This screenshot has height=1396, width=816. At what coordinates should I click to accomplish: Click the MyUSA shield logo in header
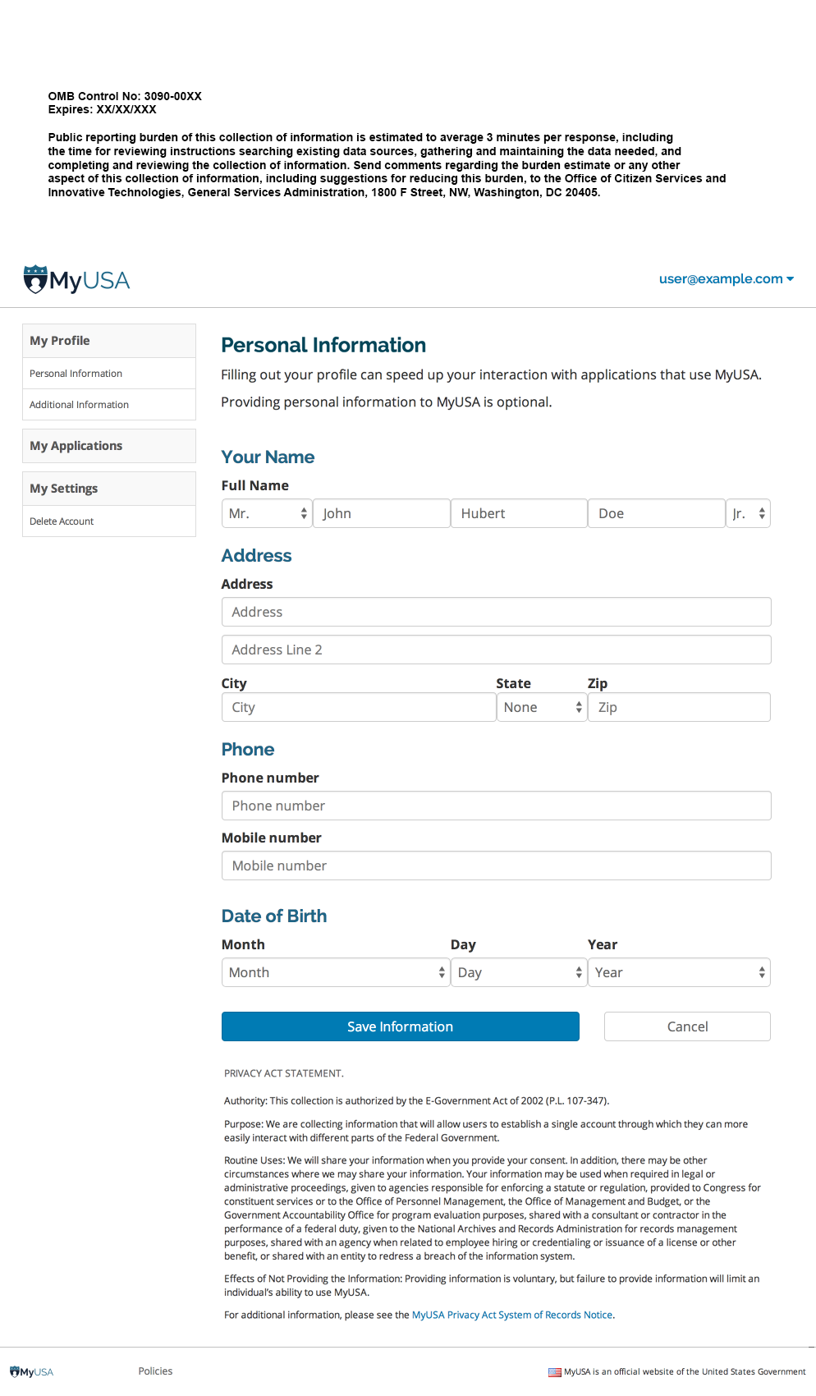pos(35,279)
